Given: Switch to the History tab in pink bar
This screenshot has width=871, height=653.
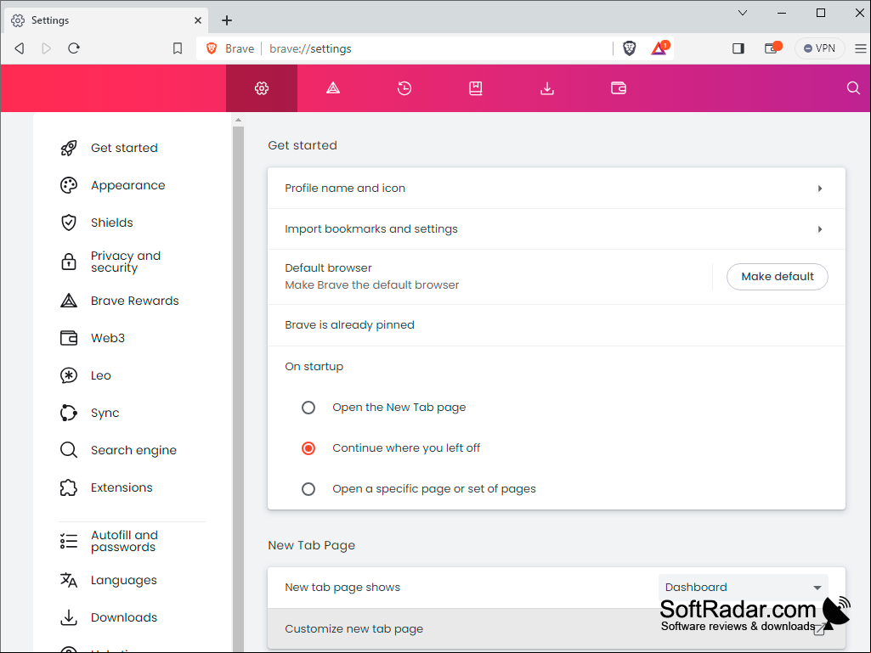Looking at the screenshot, I should click(404, 88).
